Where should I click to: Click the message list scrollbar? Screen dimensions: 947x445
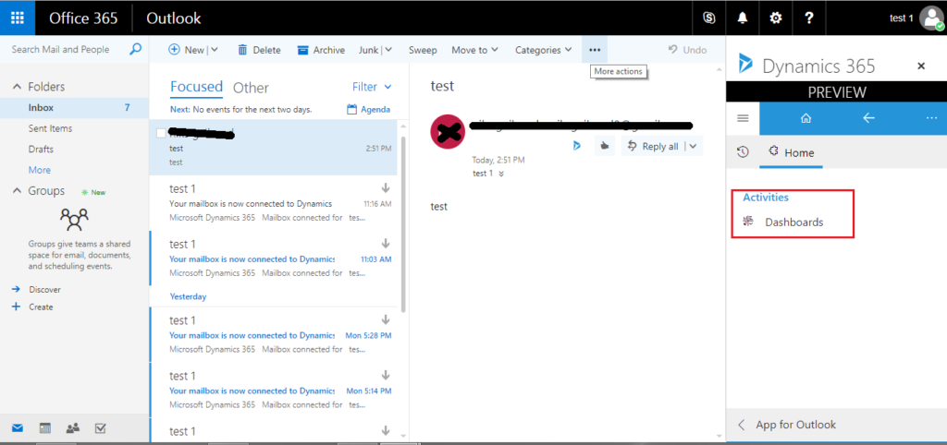click(x=403, y=223)
